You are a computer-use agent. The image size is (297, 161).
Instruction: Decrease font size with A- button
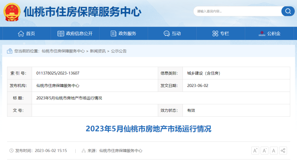[265, 151]
